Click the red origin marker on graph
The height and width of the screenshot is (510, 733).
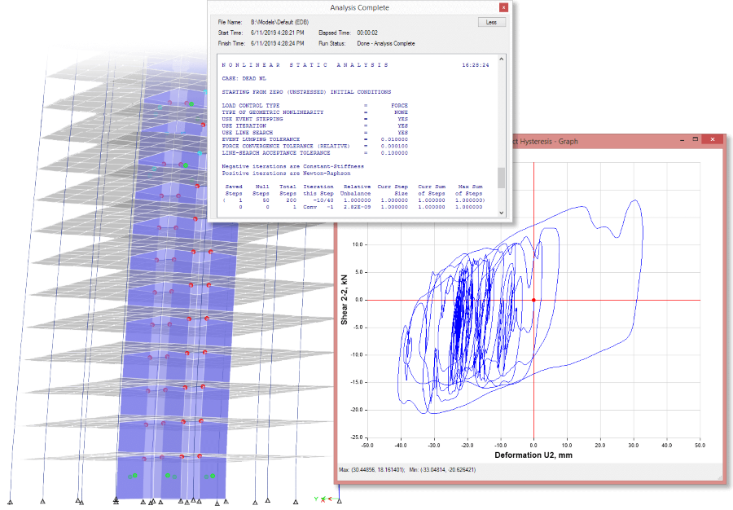click(533, 300)
